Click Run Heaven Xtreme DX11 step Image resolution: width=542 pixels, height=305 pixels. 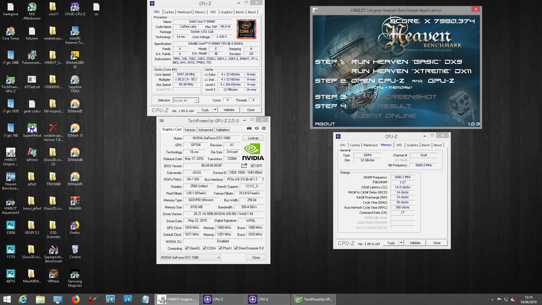(x=411, y=71)
